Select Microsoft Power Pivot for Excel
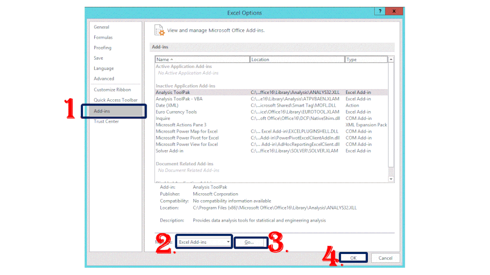This screenshot has height=275, width=490. [271, 138]
